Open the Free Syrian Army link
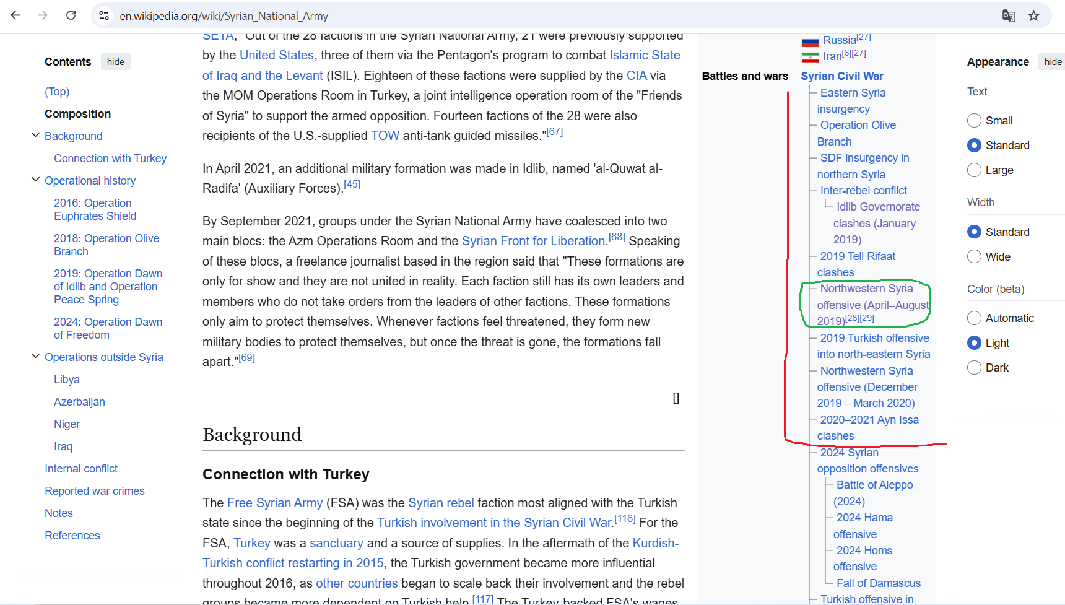 click(x=274, y=503)
